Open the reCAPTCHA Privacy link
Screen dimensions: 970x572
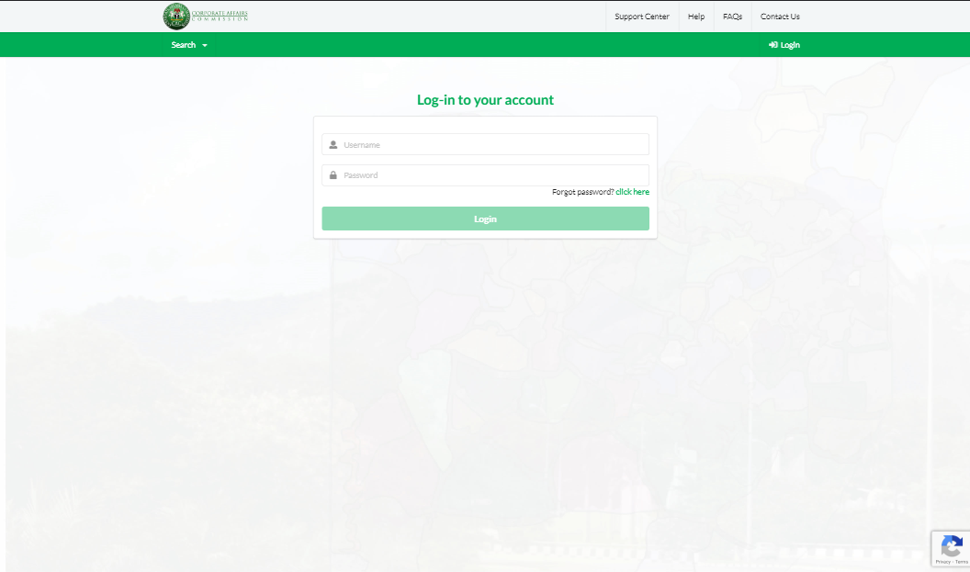tap(942, 561)
